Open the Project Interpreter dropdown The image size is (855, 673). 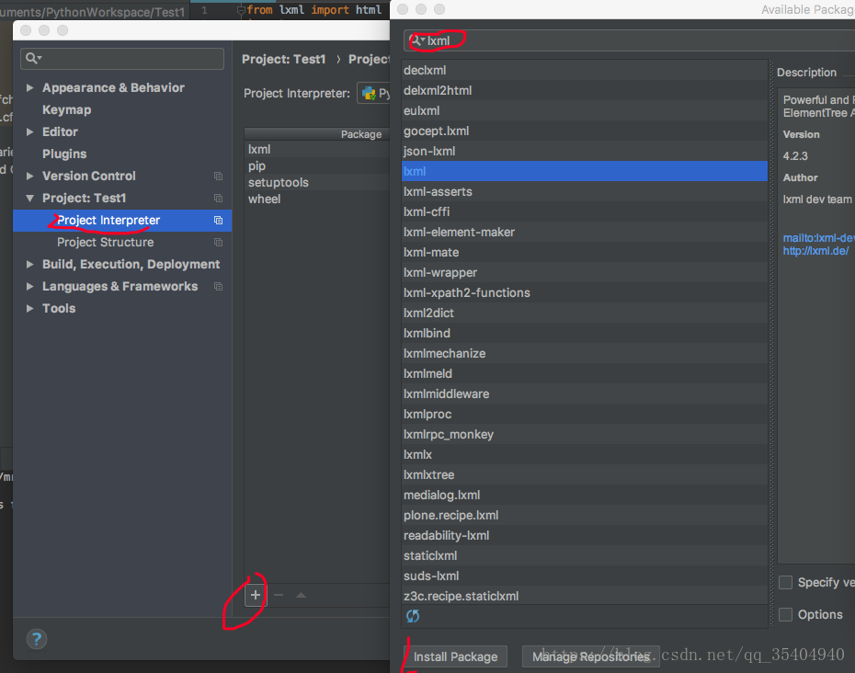pos(372,93)
